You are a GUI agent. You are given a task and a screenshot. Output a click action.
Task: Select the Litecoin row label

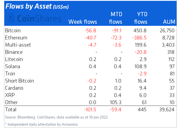[14, 59]
